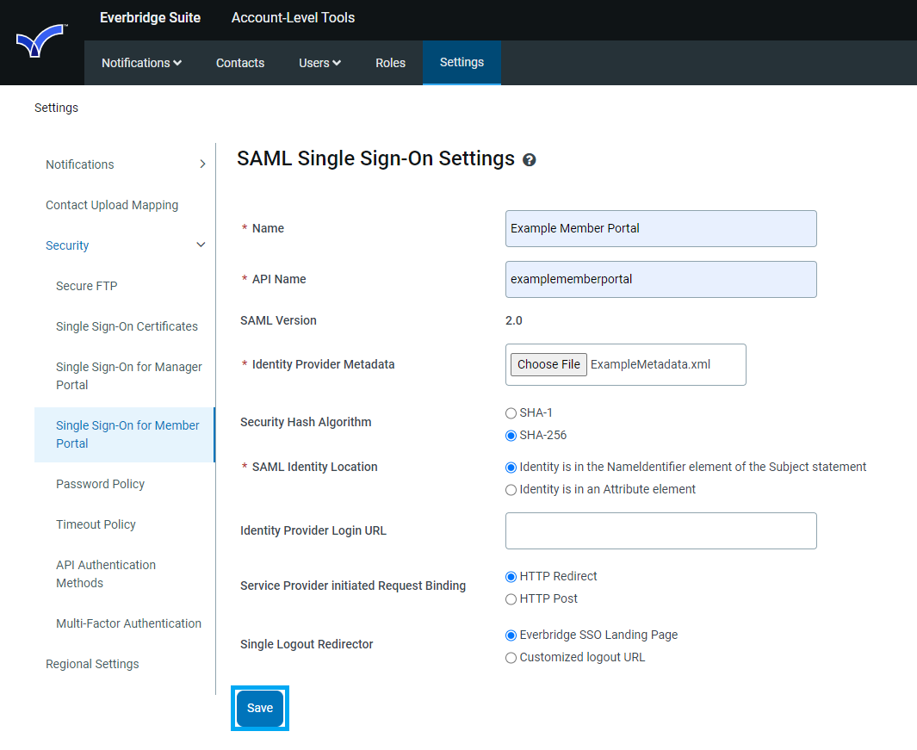
Task: Choose identity in NameIdentifier element option
Action: [511, 467]
